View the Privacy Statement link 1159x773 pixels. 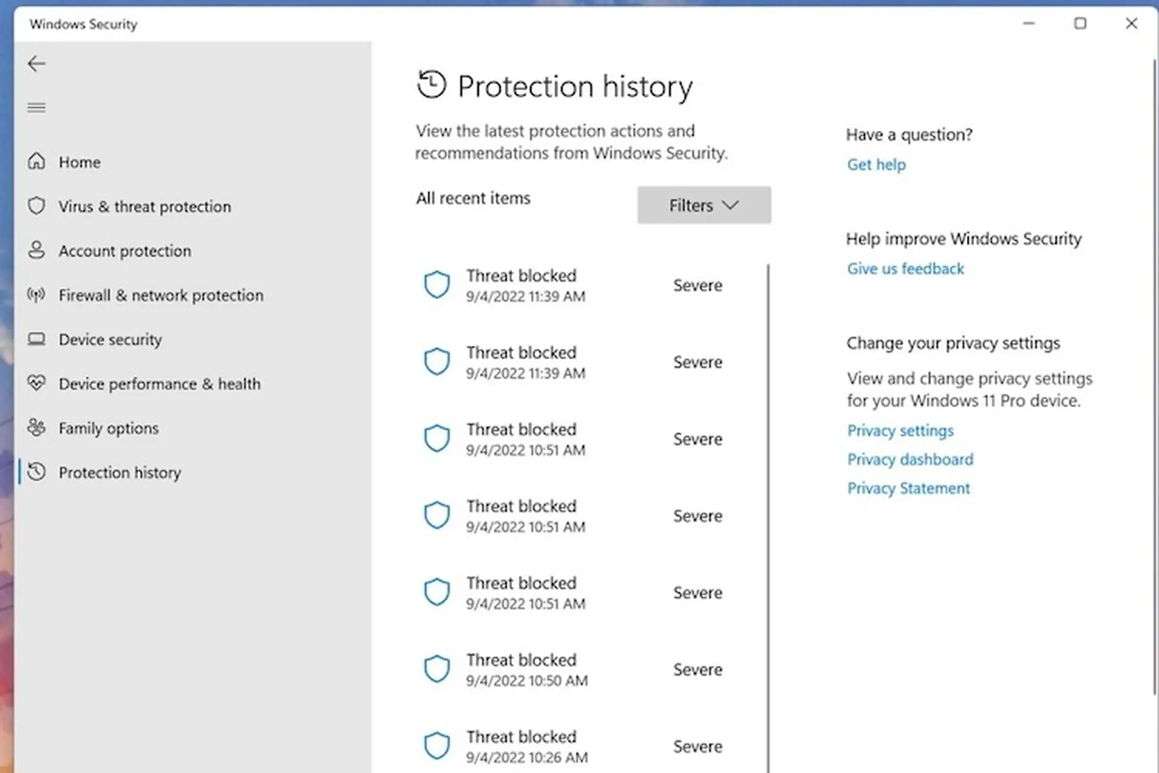(908, 488)
